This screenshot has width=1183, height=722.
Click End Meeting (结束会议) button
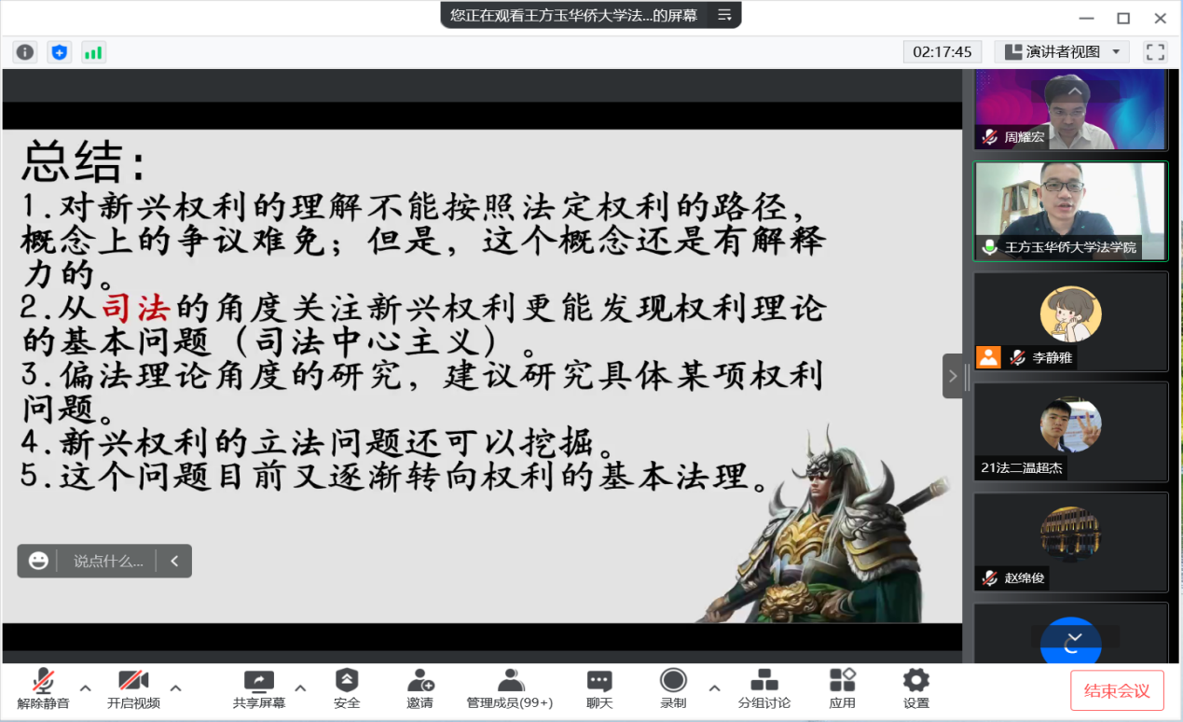[x=1117, y=691]
